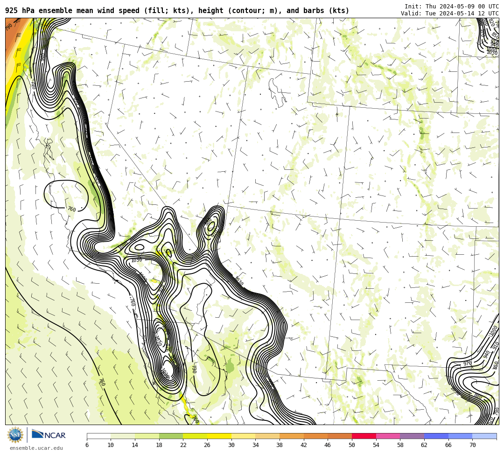The height and width of the screenshot is (454, 504).
Task: Pick the 66–70 kts light blue swatch
Action: click(460, 436)
